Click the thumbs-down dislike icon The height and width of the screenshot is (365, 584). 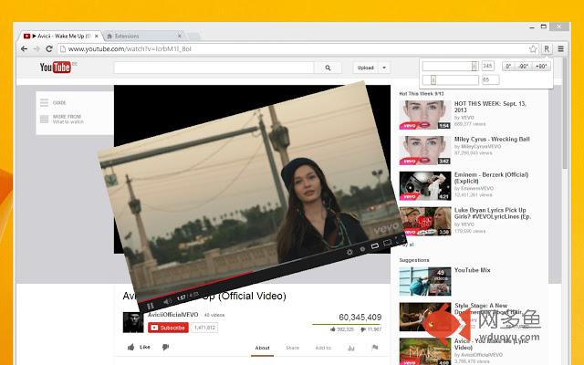pyautogui.click(x=165, y=347)
